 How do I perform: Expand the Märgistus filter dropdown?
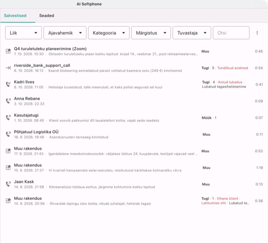click(151, 33)
